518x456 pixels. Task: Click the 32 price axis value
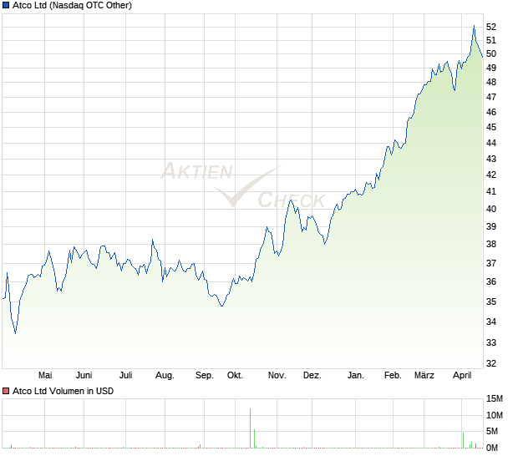pos(491,363)
